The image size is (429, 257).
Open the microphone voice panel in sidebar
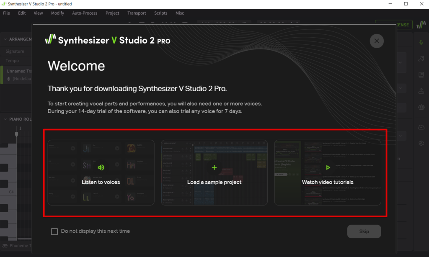point(421,42)
